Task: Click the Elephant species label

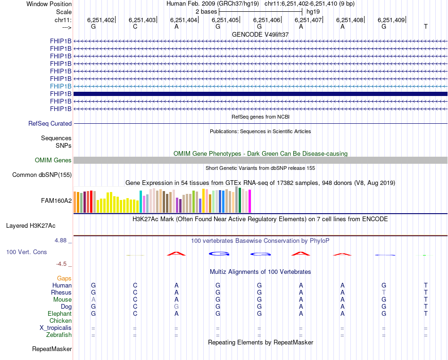Action: click(60, 313)
